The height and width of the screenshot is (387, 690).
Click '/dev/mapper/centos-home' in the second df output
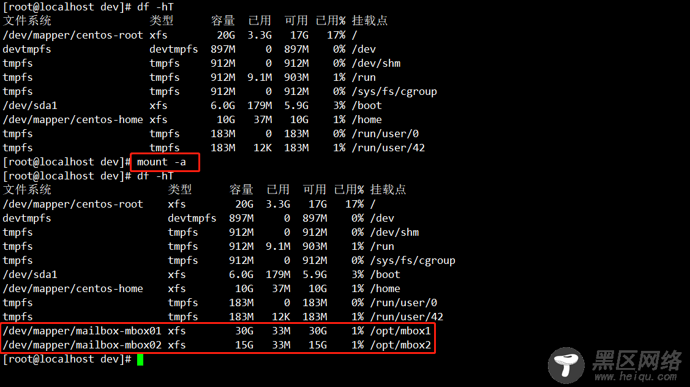tap(73, 289)
